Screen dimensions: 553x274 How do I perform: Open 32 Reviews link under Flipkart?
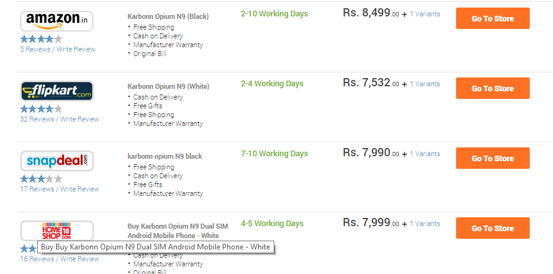coord(37,119)
